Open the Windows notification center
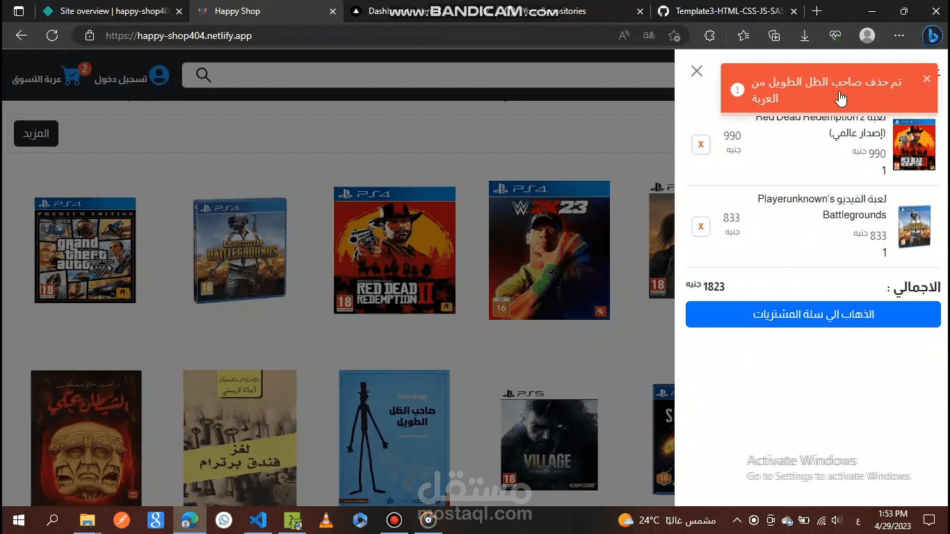The width and height of the screenshot is (950, 534). click(x=929, y=519)
